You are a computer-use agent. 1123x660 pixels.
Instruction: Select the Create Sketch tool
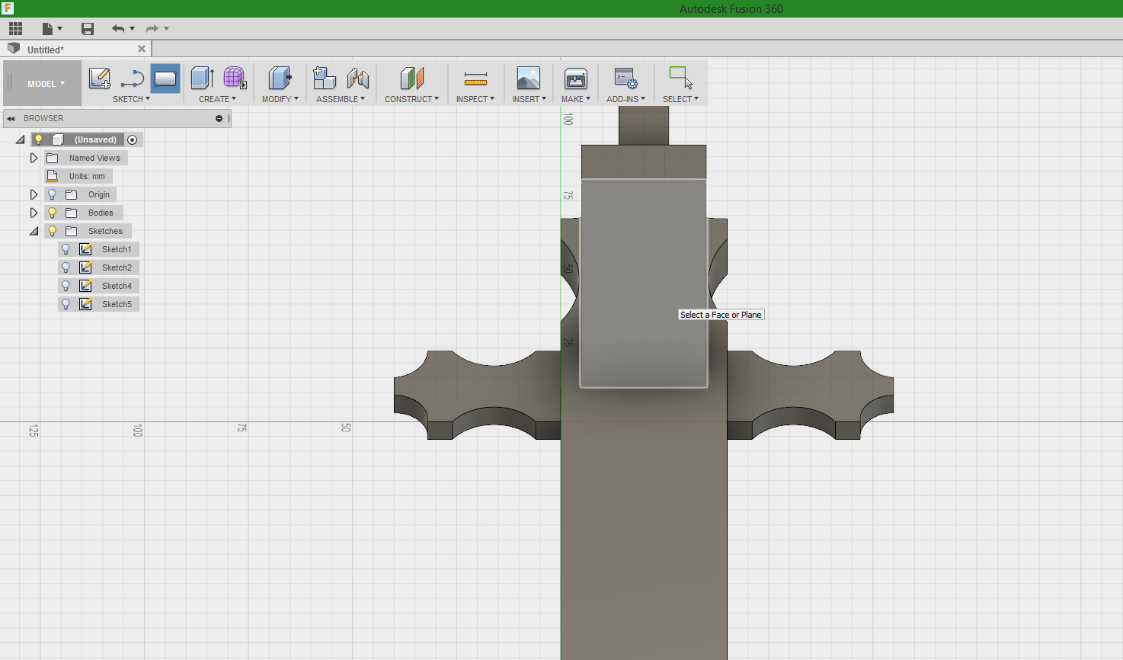(100, 78)
